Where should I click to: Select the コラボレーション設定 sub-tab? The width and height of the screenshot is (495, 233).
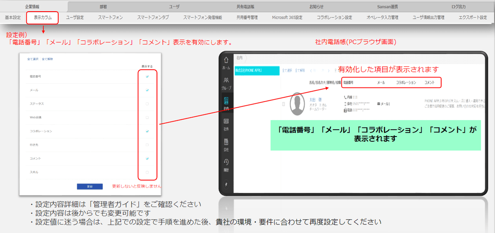coord(334,18)
